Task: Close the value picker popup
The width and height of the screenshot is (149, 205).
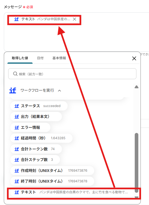Action: point(134,58)
